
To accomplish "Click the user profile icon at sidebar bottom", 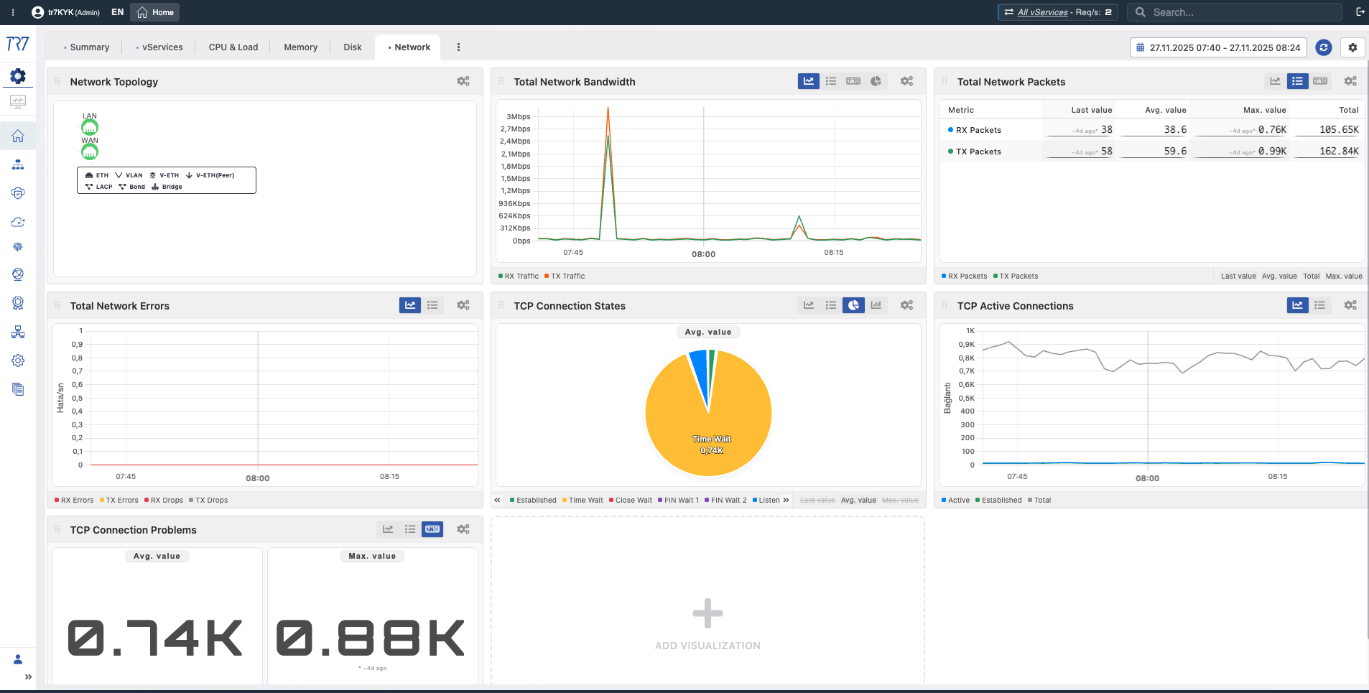I will [18, 659].
